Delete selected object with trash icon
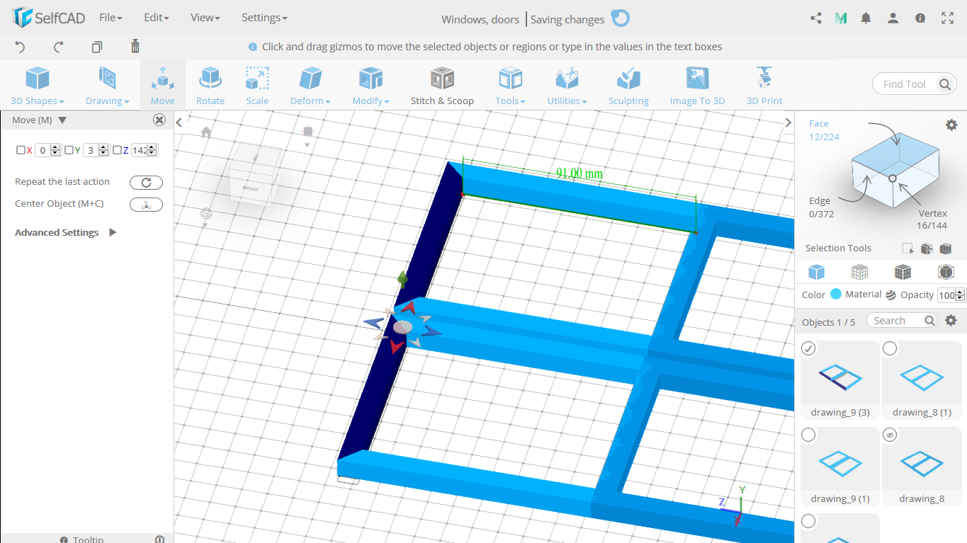 pyautogui.click(x=135, y=47)
